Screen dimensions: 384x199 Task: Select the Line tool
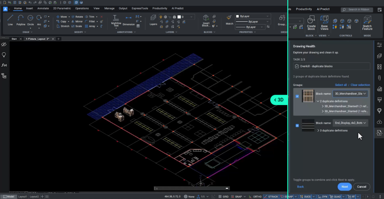(x=10, y=20)
